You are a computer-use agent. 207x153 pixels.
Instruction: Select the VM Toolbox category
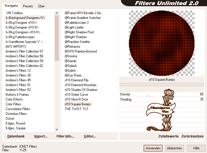[x=14, y=13]
